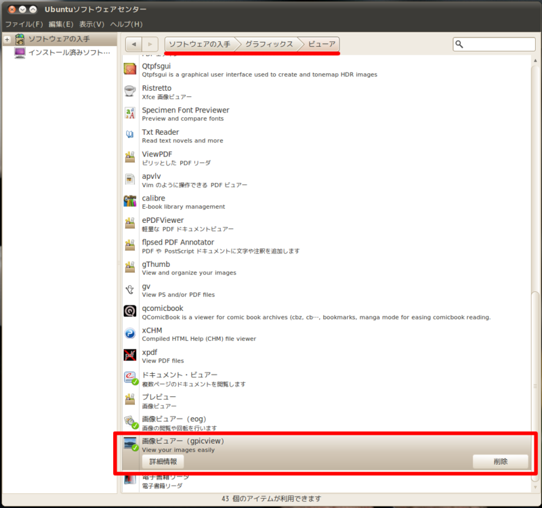
Task: Select the Ristretto list entry
Action: click(x=327, y=92)
